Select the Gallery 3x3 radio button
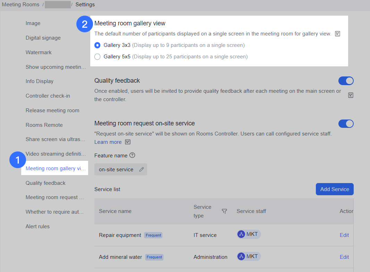 (x=97, y=45)
